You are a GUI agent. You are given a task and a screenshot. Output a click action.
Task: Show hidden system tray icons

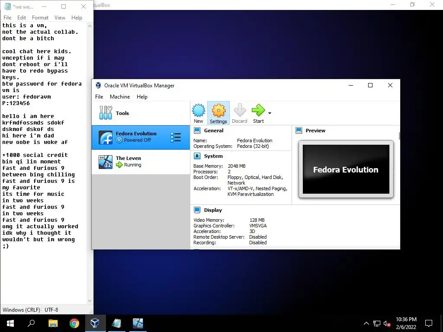[x=366, y=323]
